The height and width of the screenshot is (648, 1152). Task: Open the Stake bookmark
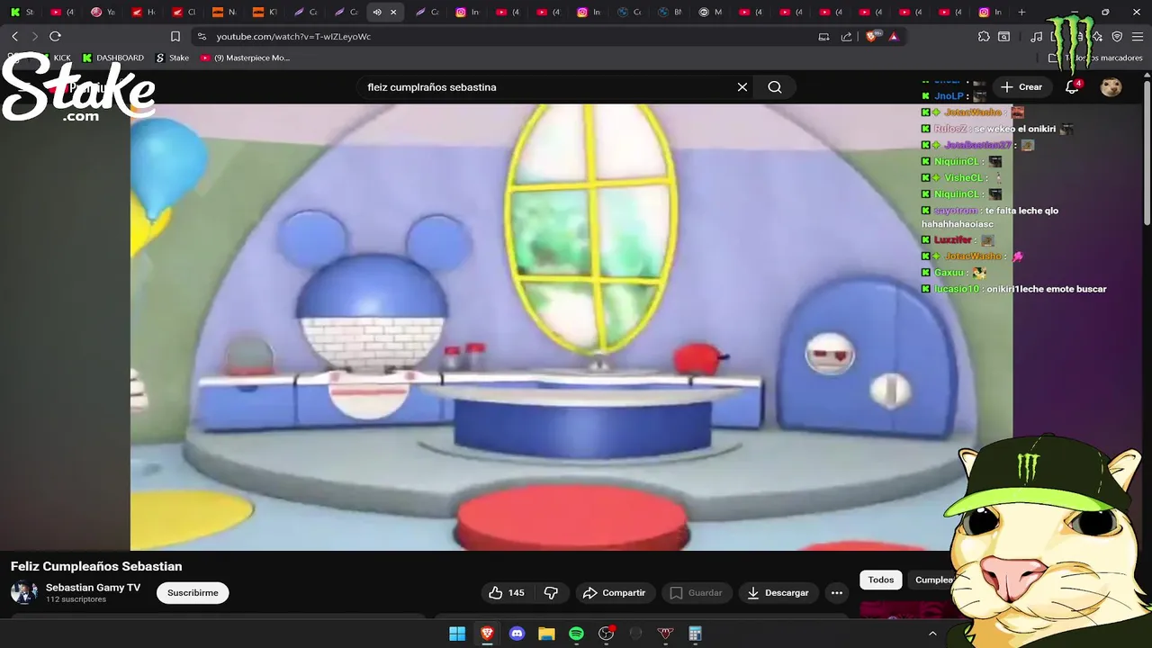coord(173,58)
